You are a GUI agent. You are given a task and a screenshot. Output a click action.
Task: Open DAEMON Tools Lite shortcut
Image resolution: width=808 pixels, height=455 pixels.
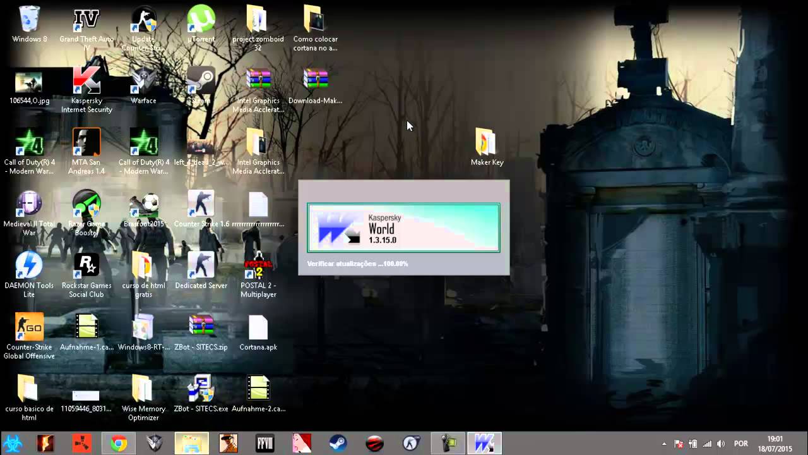[x=29, y=265]
